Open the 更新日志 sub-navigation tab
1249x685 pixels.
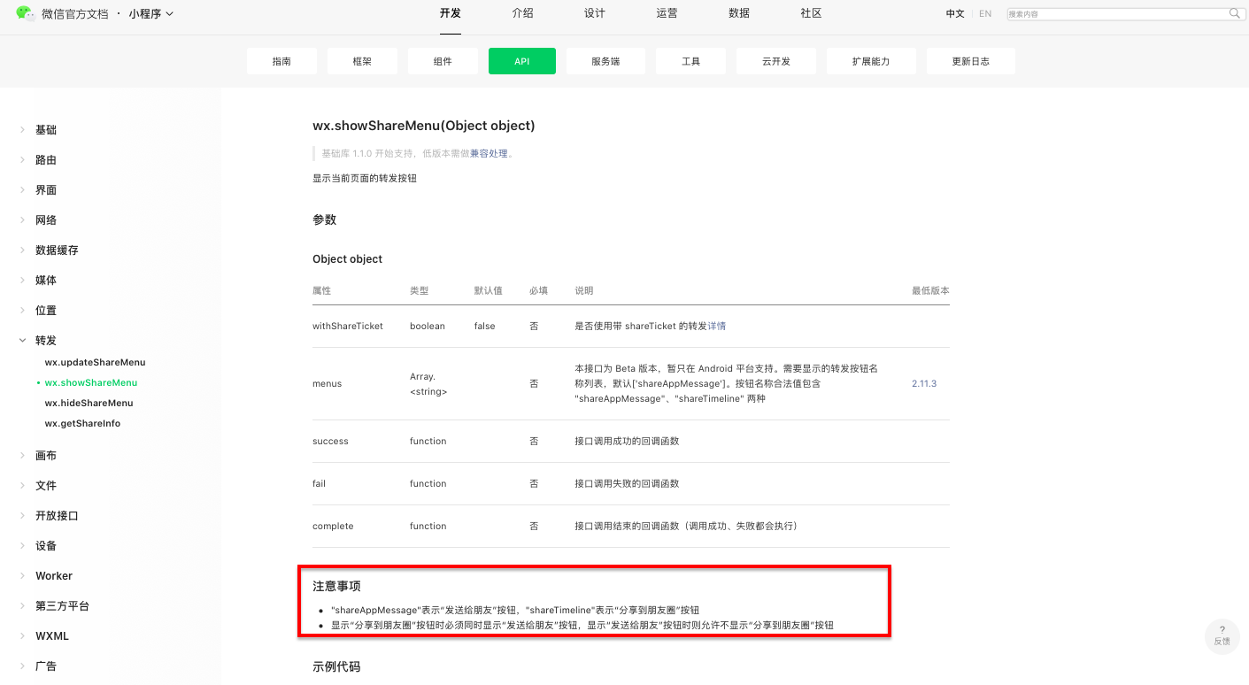point(970,61)
